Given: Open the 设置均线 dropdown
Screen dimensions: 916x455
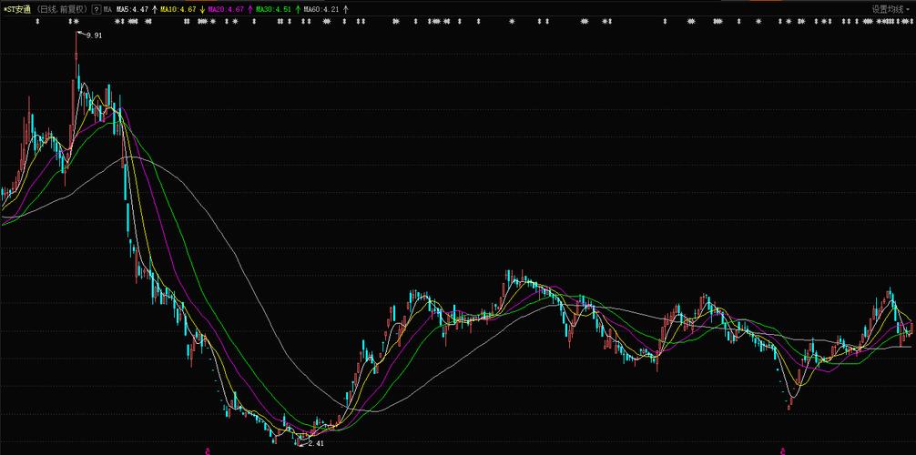Looking at the screenshot, I should click(888, 9).
